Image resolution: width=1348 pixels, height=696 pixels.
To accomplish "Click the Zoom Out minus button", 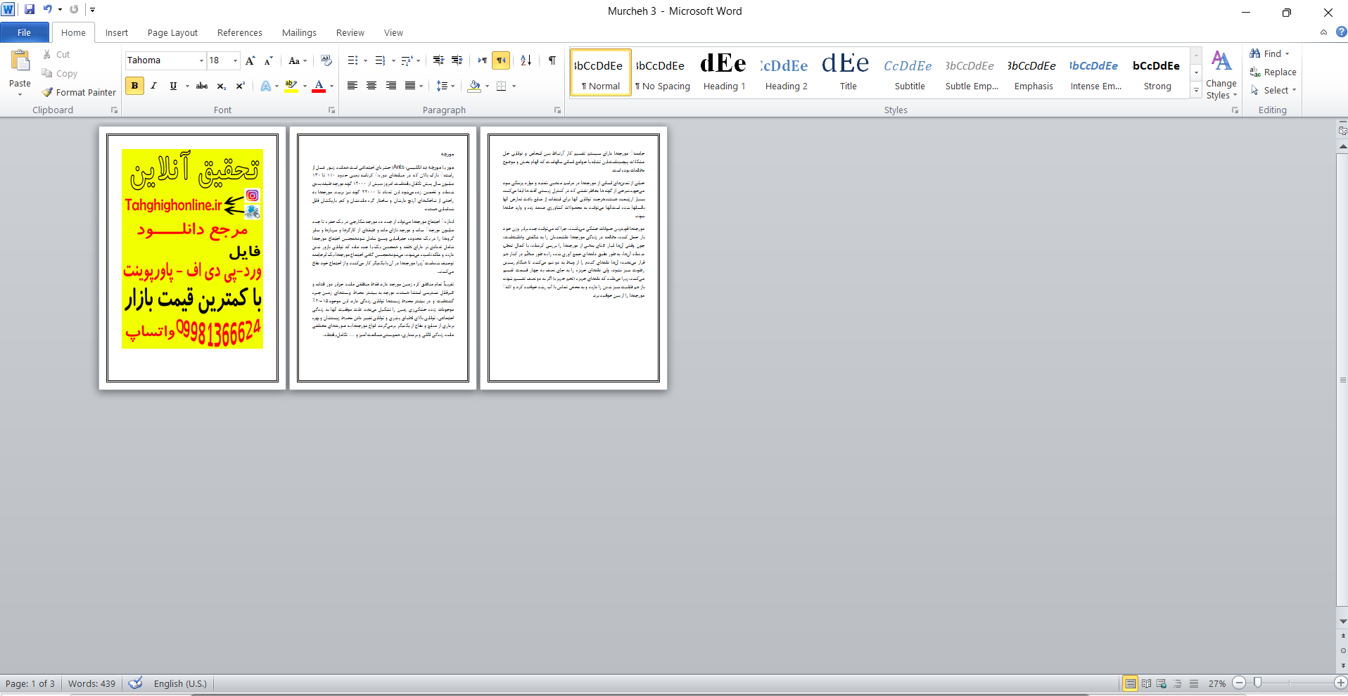I will click(1240, 683).
